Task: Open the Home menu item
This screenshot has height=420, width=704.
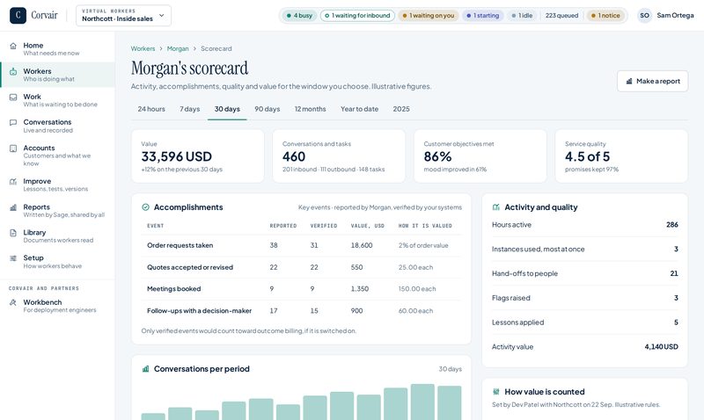Action: click(x=57, y=49)
